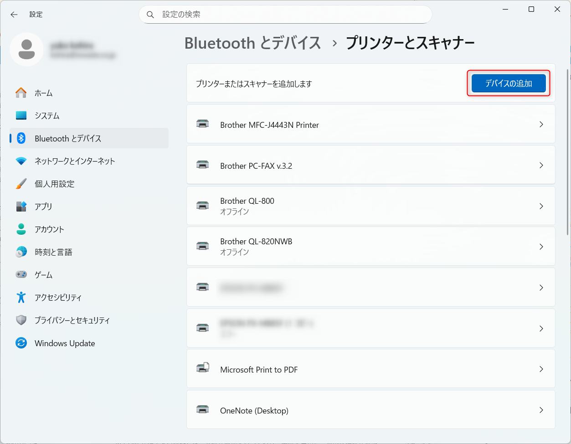Click the Gaming controller icon

click(21, 275)
